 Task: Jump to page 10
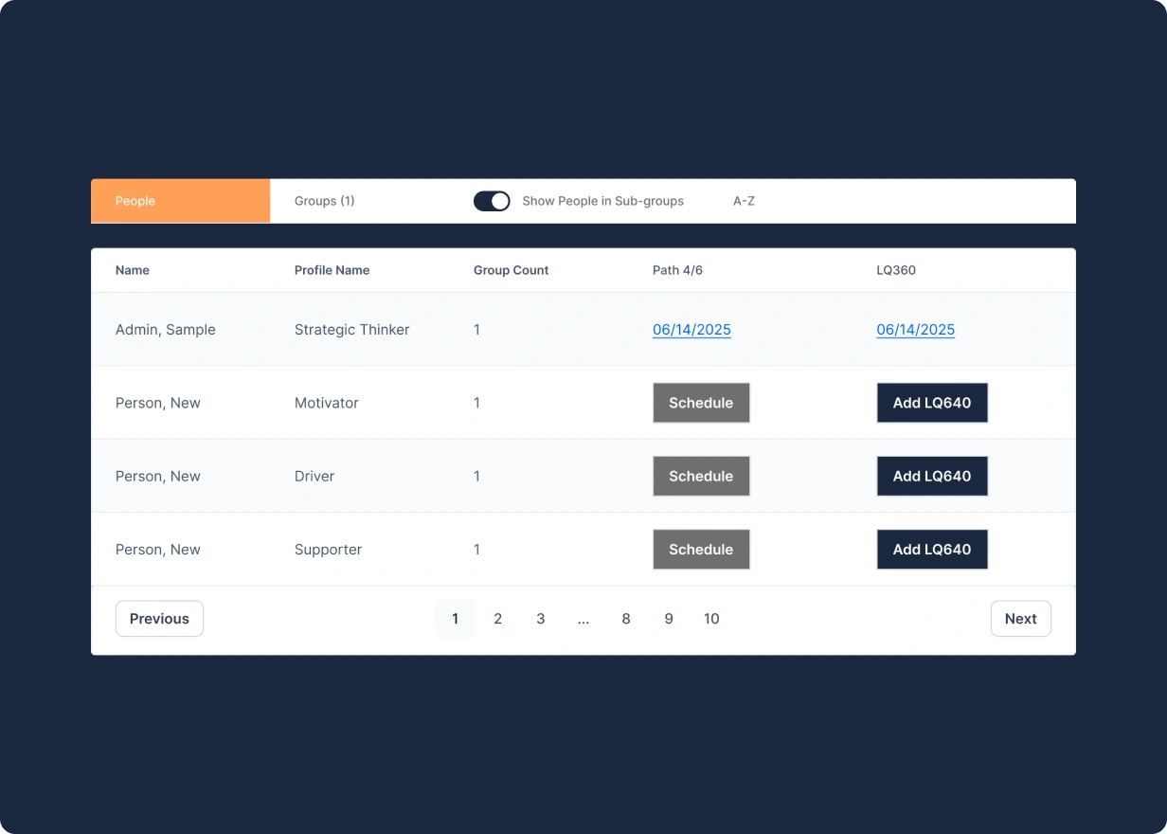tap(711, 619)
